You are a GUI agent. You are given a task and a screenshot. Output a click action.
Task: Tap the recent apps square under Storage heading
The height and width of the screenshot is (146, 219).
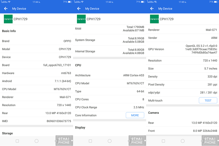tap(17, 141)
